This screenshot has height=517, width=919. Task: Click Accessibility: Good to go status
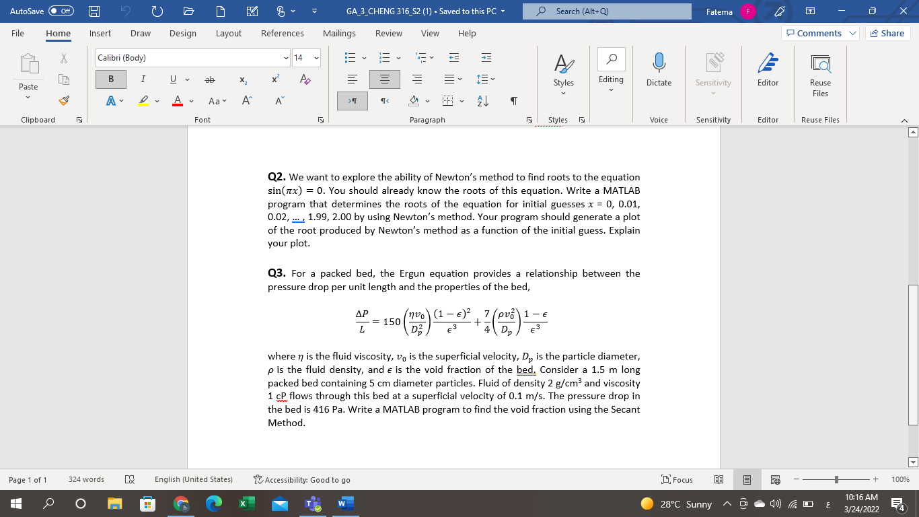click(301, 479)
